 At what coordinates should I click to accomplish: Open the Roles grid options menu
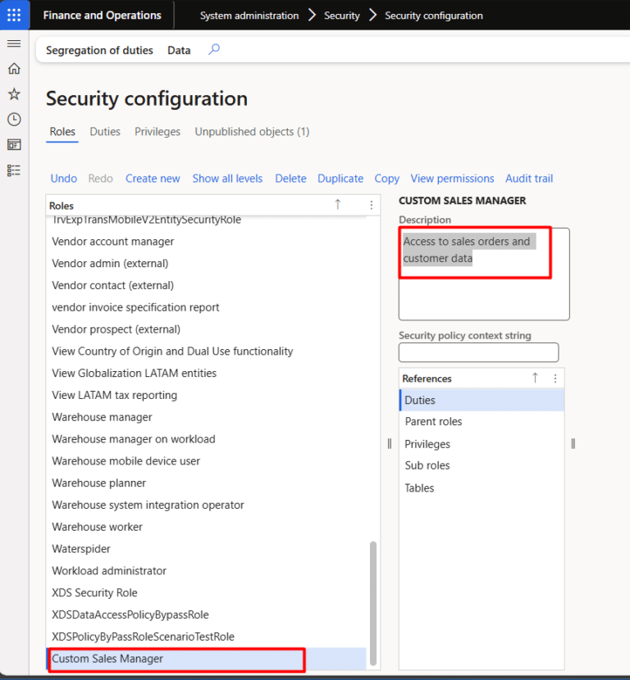click(371, 205)
